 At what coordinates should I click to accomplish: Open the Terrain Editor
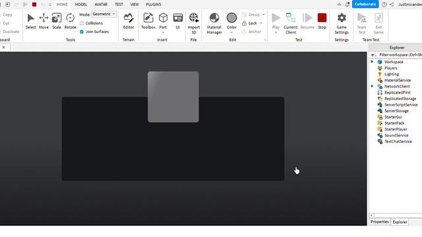point(129,21)
